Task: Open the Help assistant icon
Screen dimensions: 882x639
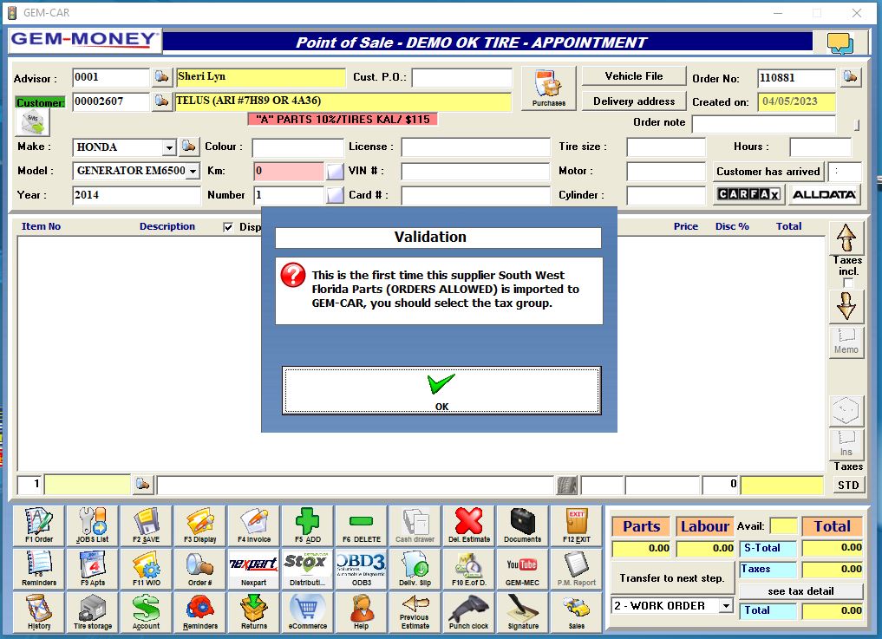Action: tap(361, 613)
